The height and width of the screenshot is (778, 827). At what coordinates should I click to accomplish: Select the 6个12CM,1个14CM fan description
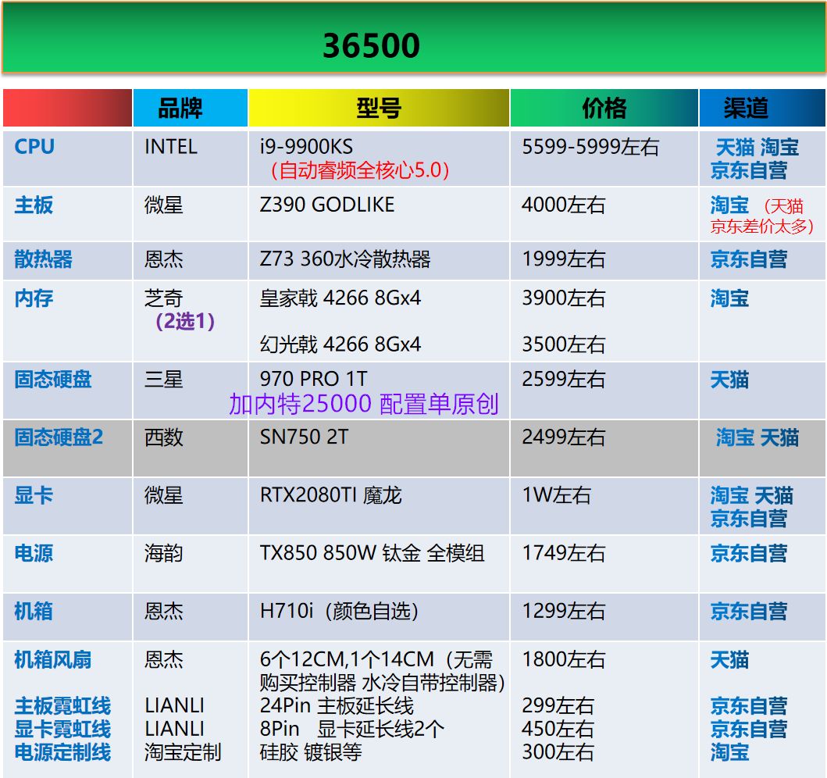383,671
